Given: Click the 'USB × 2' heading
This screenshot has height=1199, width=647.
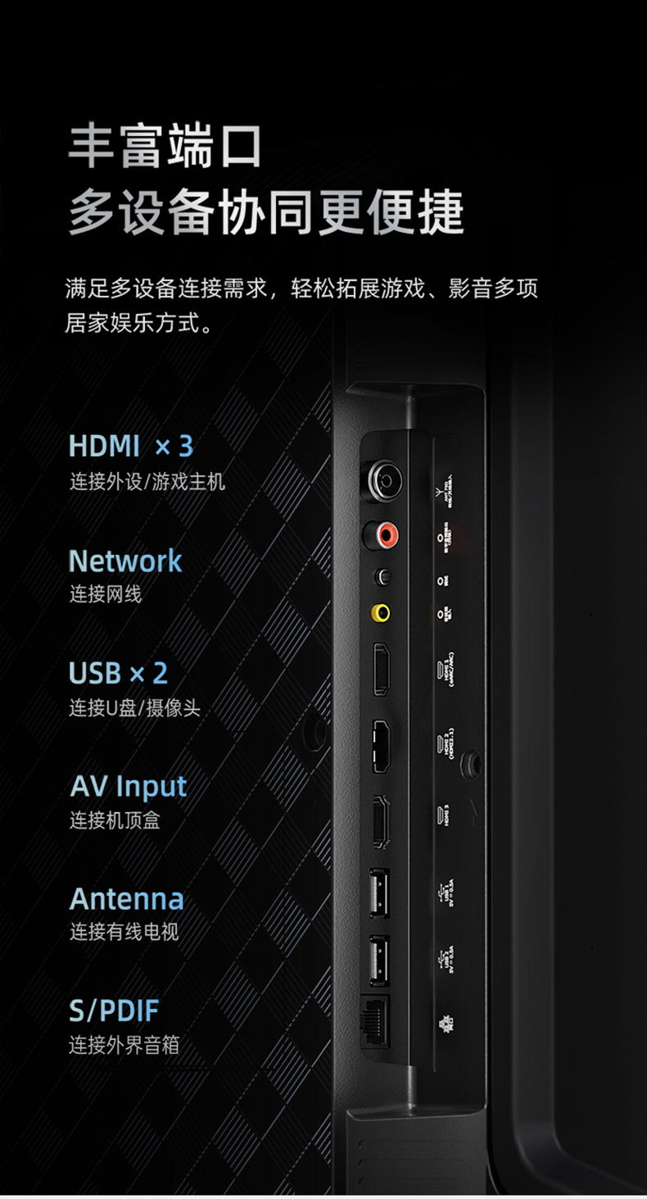Looking at the screenshot, I should (x=119, y=673).
